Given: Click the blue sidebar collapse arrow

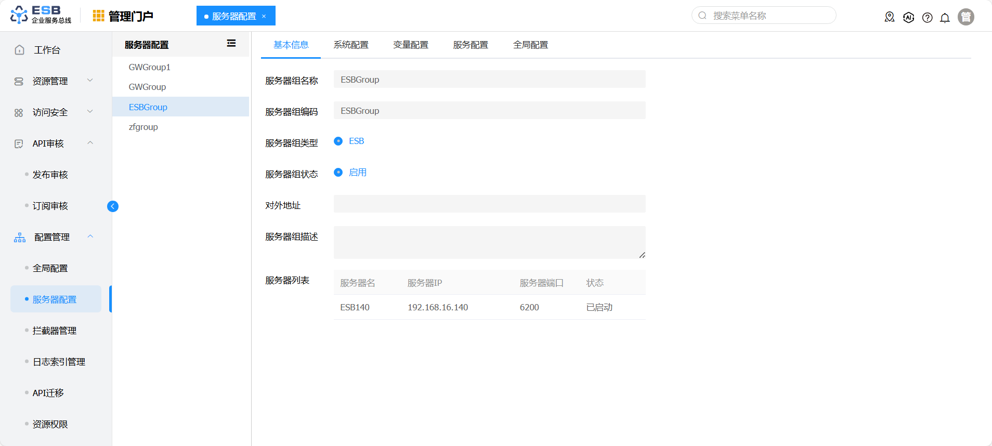Looking at the screenshot, I should 113,206.
